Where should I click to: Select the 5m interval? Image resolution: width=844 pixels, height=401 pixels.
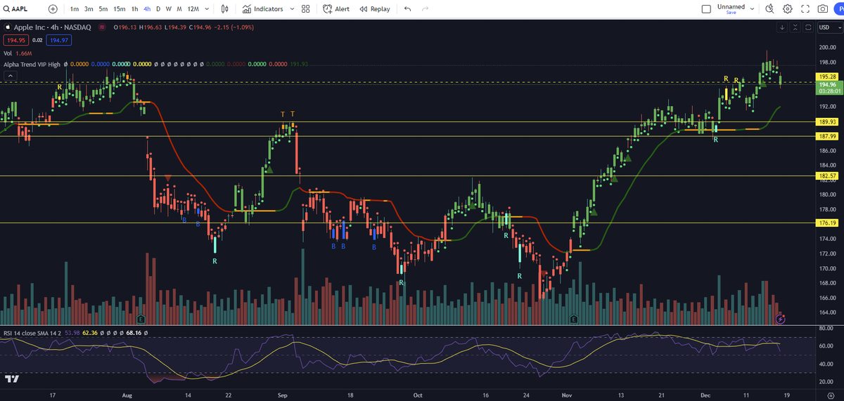coord(103,9)
